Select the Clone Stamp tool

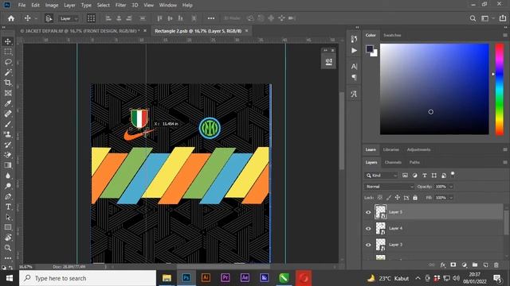tap(8, 134)
